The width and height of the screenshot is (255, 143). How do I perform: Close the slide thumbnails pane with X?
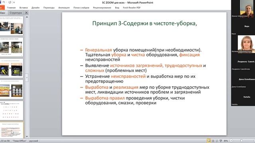coord(26,13)
